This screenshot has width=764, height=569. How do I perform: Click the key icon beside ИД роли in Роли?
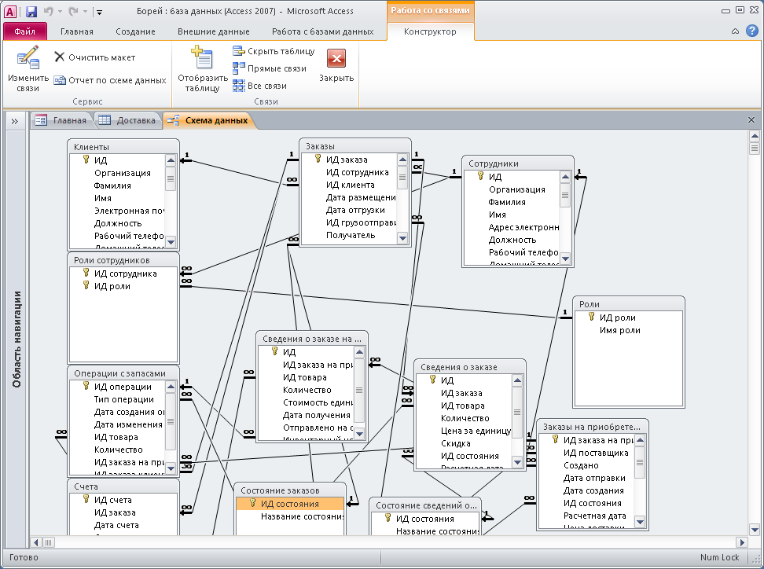coord(592,317)
